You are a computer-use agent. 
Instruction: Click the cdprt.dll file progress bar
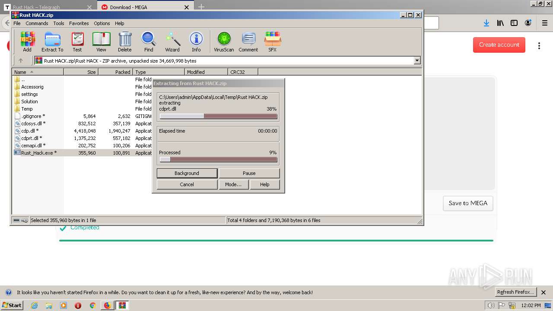(218, 116)
